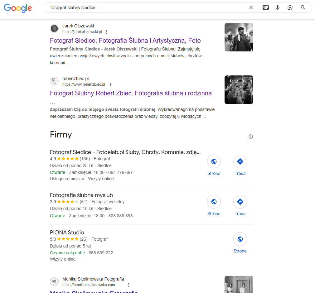Open the more options menu for monikaskolimowska.com
Screen dimensions: 315x293
pos(129,285)
